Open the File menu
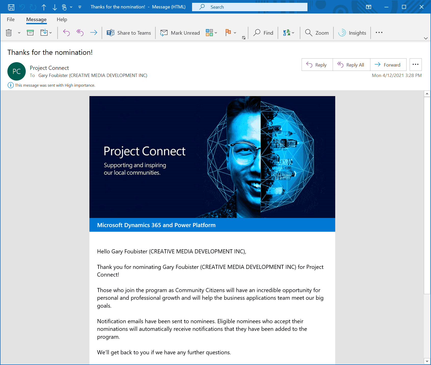This screenshot has width=431, height=365. (x=11, y=19)
